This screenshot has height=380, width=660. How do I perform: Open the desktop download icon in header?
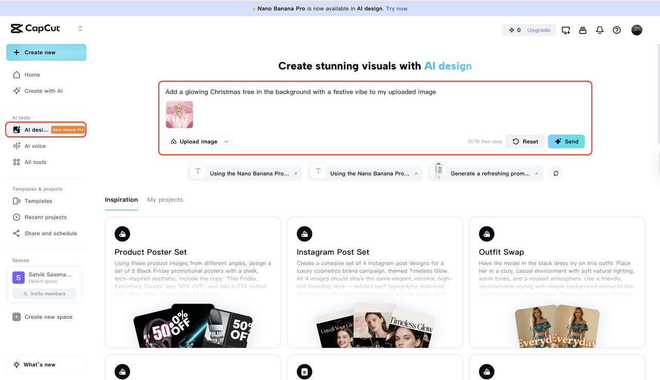pos(566,30)
